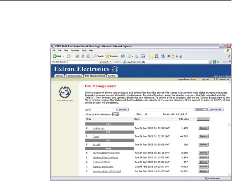Delete the matrixcmd.html file
This screenshot has height=181, width=232.
pyautogui.click(x=203, y=162)
